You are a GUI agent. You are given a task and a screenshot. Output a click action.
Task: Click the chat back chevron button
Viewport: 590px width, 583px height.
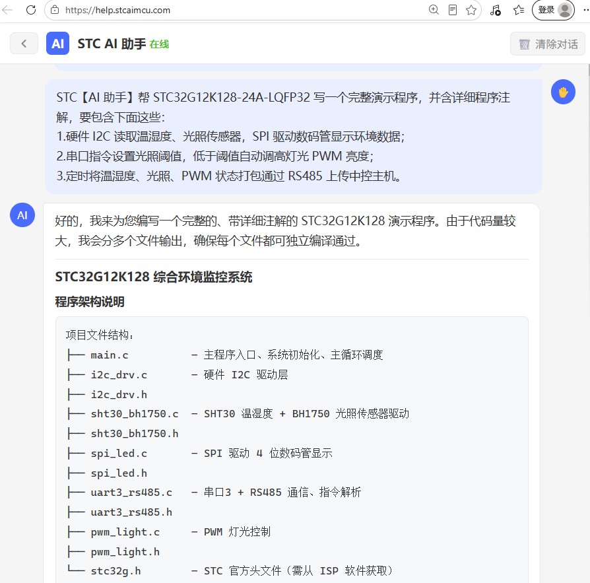point(24,44)
